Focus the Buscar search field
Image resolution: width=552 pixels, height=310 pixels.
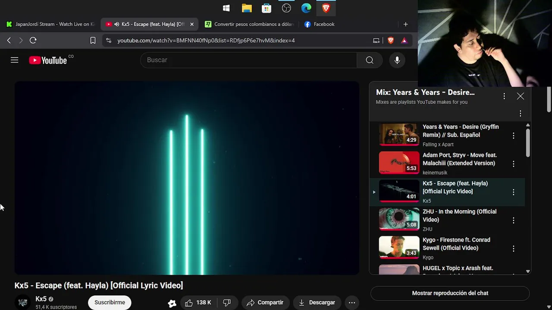pyautogui.click(x=248, y=60)
